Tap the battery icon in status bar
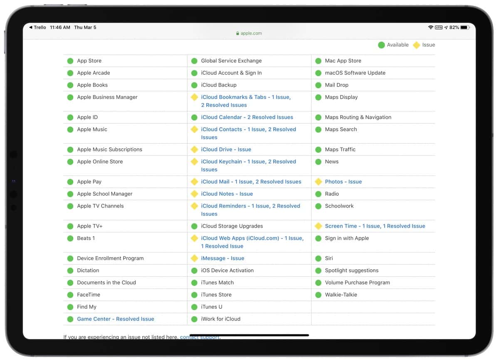Screen dimensions: 499x362 [464, 27]
